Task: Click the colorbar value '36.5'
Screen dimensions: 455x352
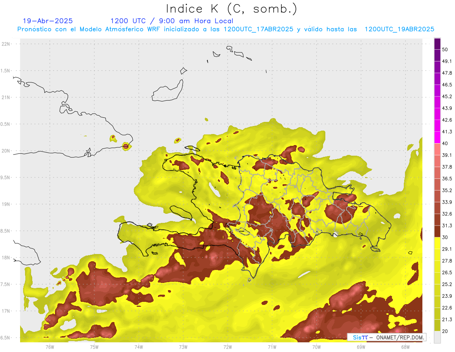Action: click(x=447, y=178)
